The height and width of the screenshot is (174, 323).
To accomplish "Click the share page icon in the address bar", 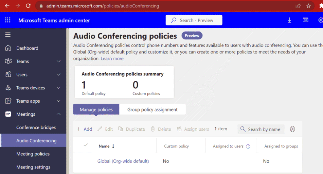I will [x=298, y=6].
